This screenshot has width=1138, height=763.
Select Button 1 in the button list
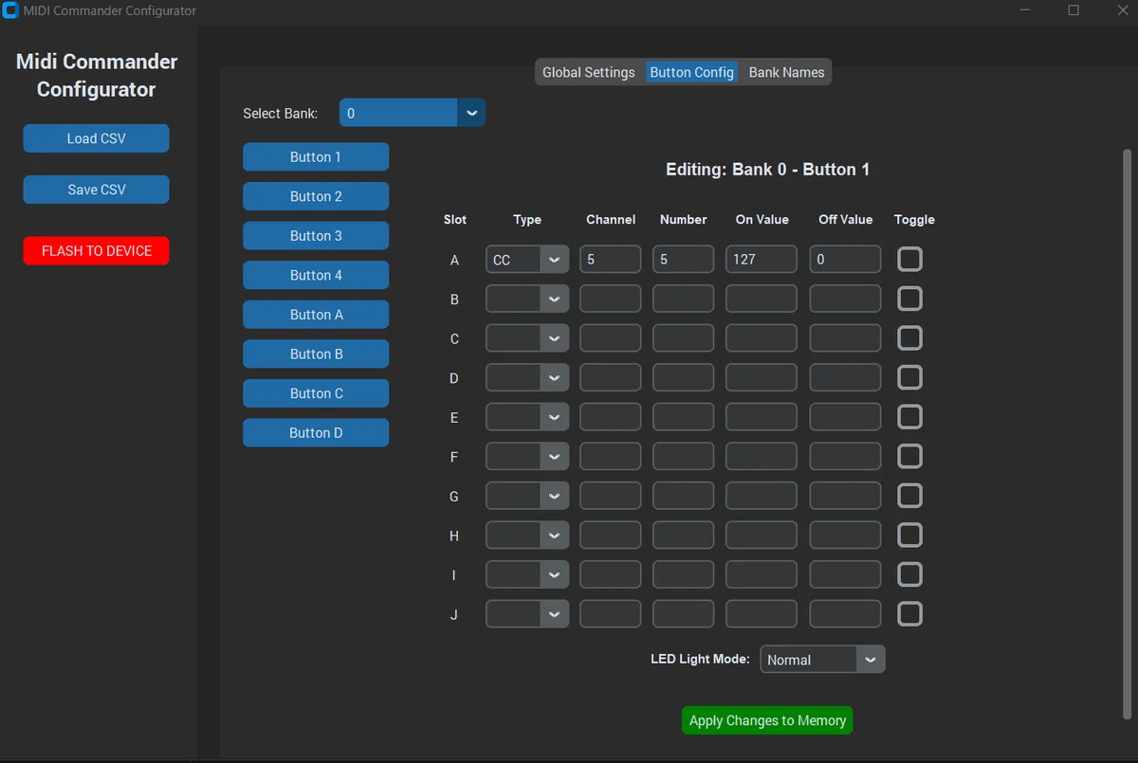tap(316, 157)
